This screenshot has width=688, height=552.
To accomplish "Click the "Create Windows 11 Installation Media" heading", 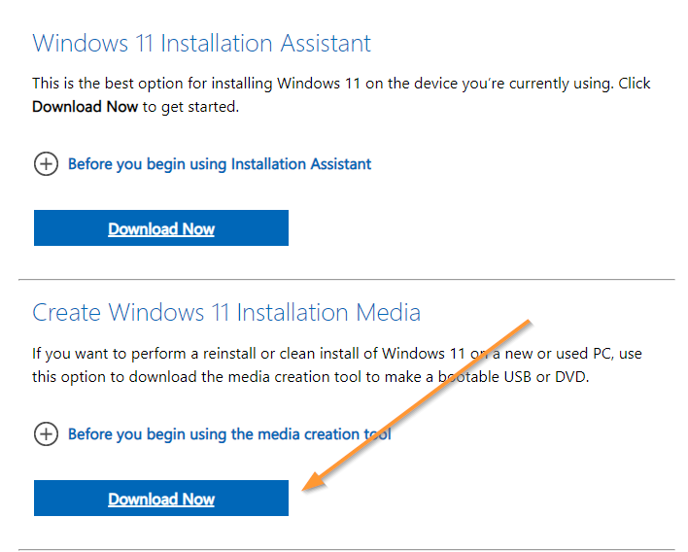I will (226, 312).
